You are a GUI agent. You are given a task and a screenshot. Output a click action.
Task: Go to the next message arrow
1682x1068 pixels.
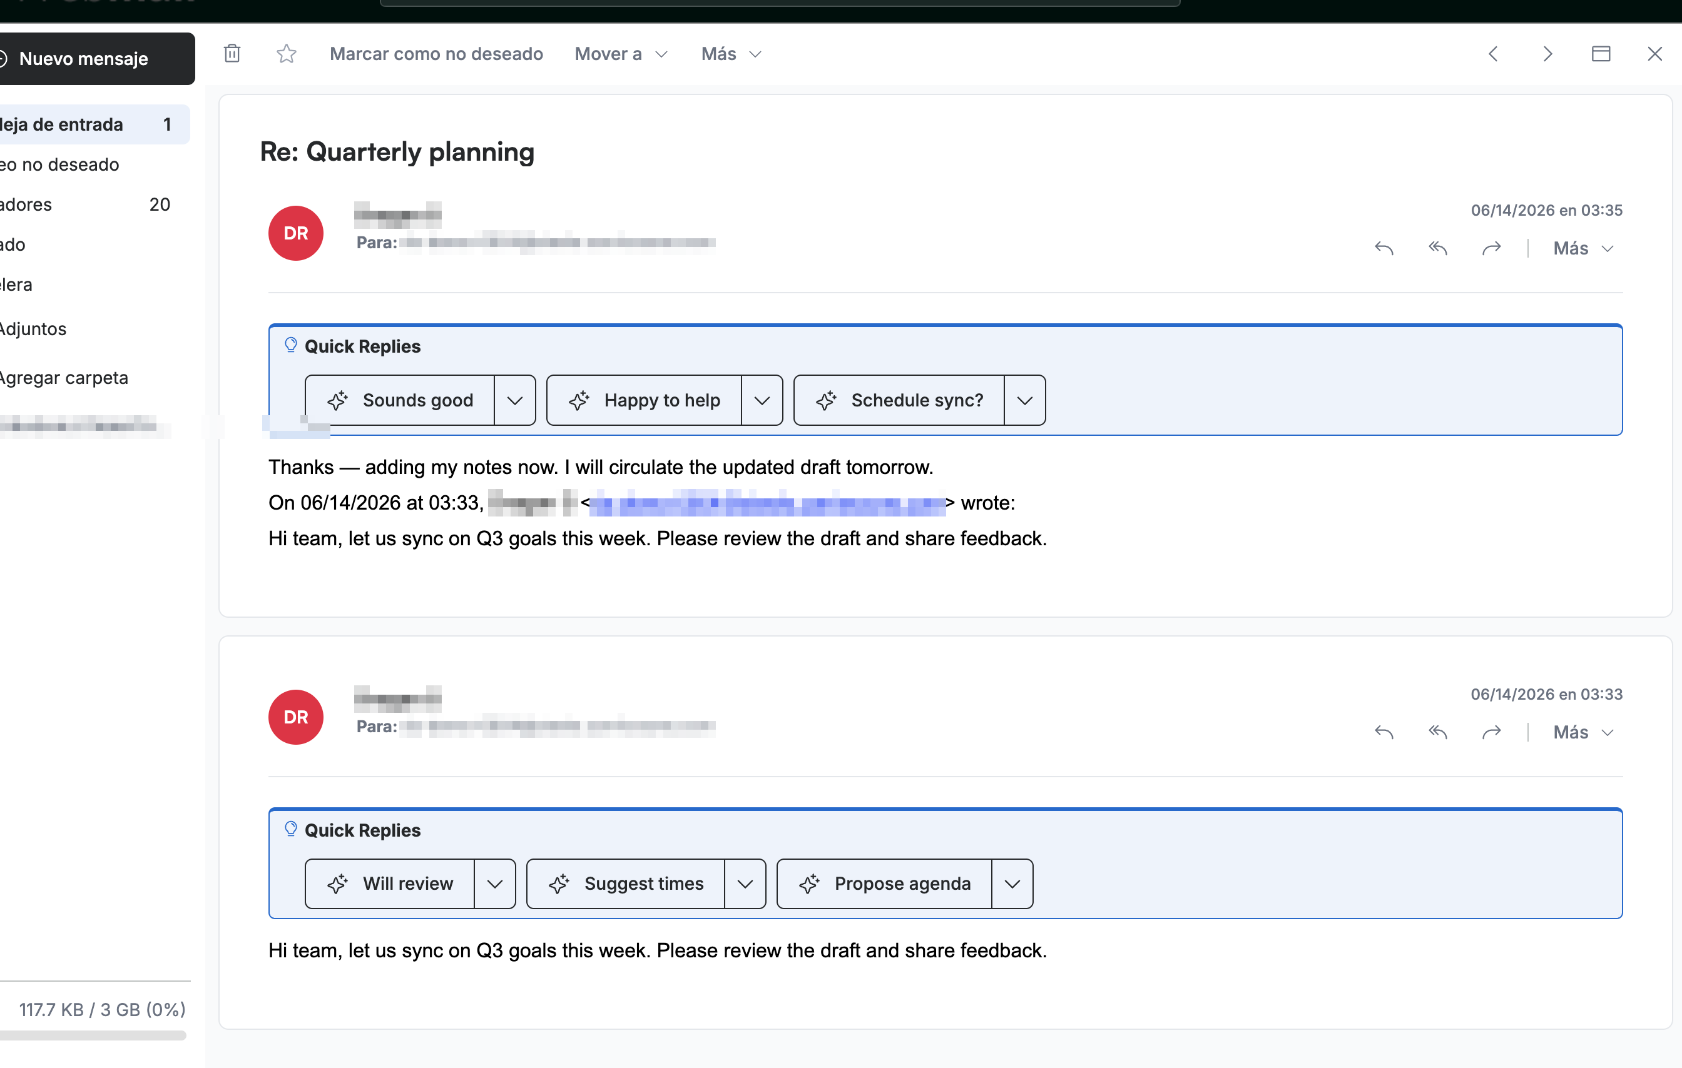[1547, 54]
